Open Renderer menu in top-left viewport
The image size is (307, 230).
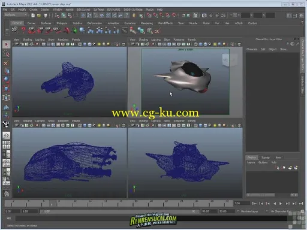click(x=63, y=40)
